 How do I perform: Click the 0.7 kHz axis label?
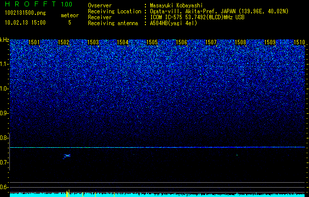coord(4,163)
